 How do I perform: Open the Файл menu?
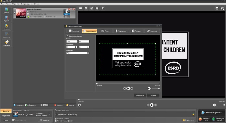click(3, 4)
